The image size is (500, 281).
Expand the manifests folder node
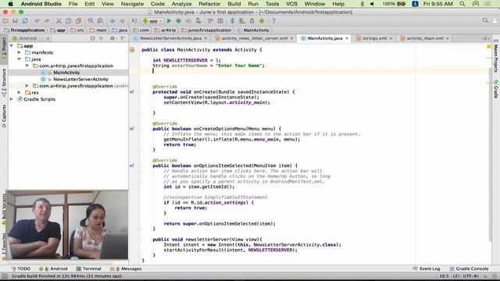[x=19, y=52]
